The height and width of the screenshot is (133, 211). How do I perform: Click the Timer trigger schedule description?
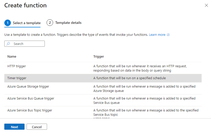pyautogui.click(x=130, y=78)
